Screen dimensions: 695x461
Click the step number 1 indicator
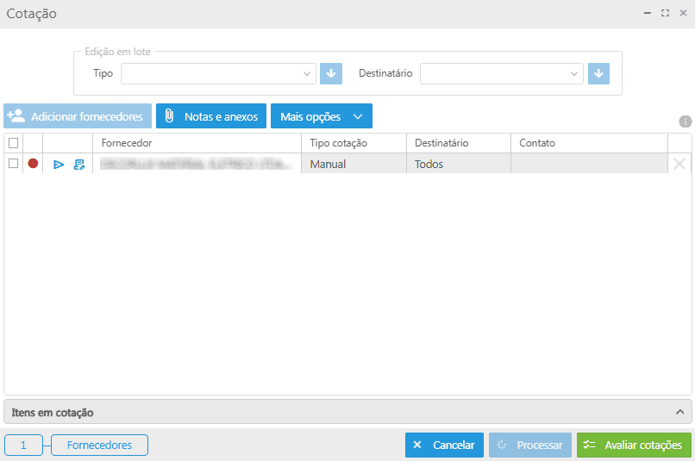click(x=24, y=445)
